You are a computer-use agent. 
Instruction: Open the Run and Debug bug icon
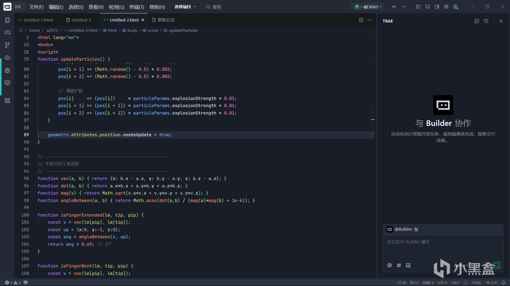coord(7,70)
